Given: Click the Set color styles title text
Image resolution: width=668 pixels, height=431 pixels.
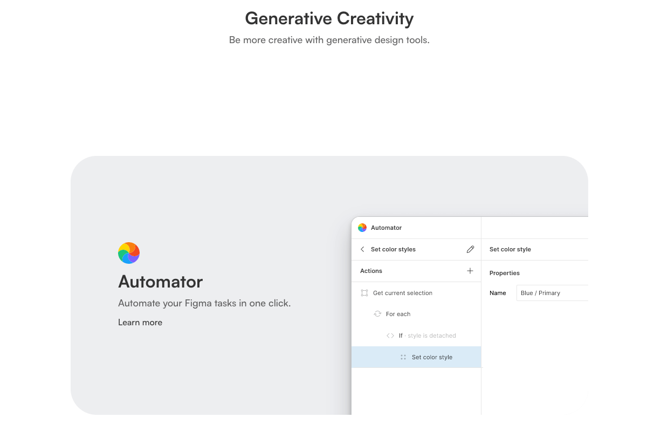Looking at the screenshot, I should (x=393, y=249).
